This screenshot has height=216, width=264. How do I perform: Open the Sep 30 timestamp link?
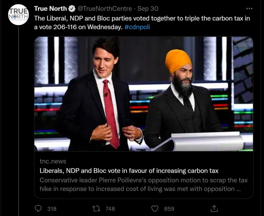148,9
